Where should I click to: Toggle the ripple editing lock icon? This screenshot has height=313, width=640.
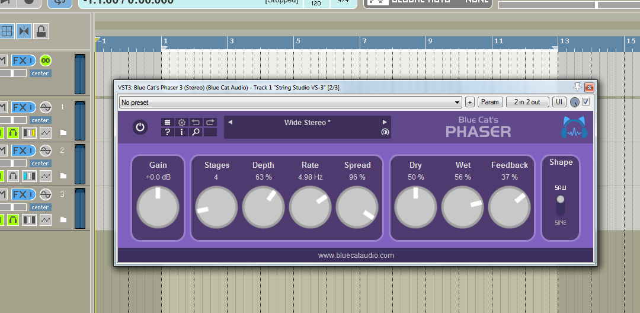[x=41, y=31]
